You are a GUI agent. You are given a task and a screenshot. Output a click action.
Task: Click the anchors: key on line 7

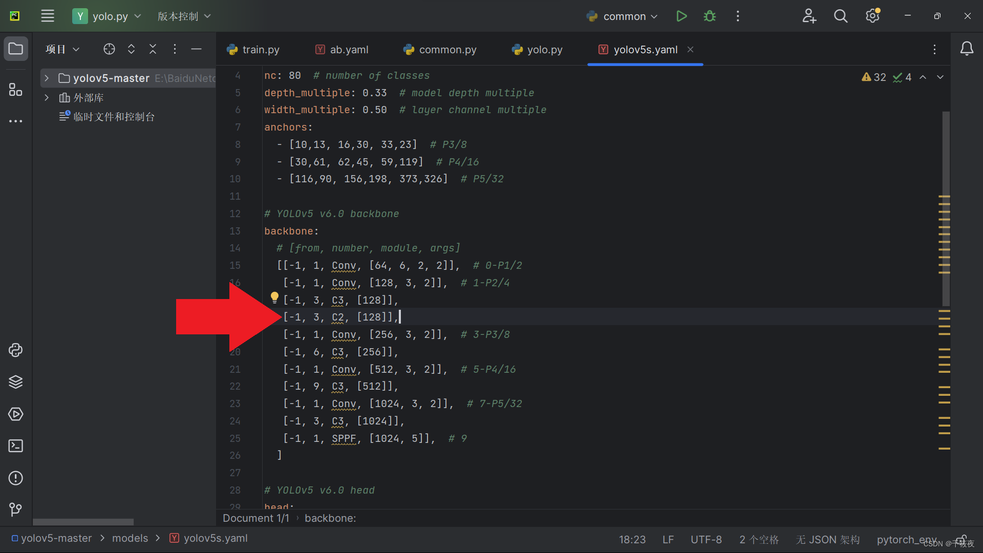[x=288, y=127]
